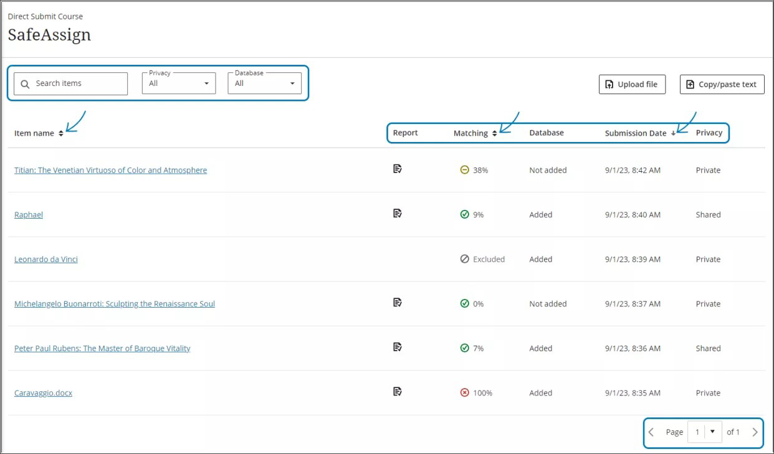Click the 100% matching value
Image resolution: width=774 pixels, height=454 pixels.
[x=482, y=393]
